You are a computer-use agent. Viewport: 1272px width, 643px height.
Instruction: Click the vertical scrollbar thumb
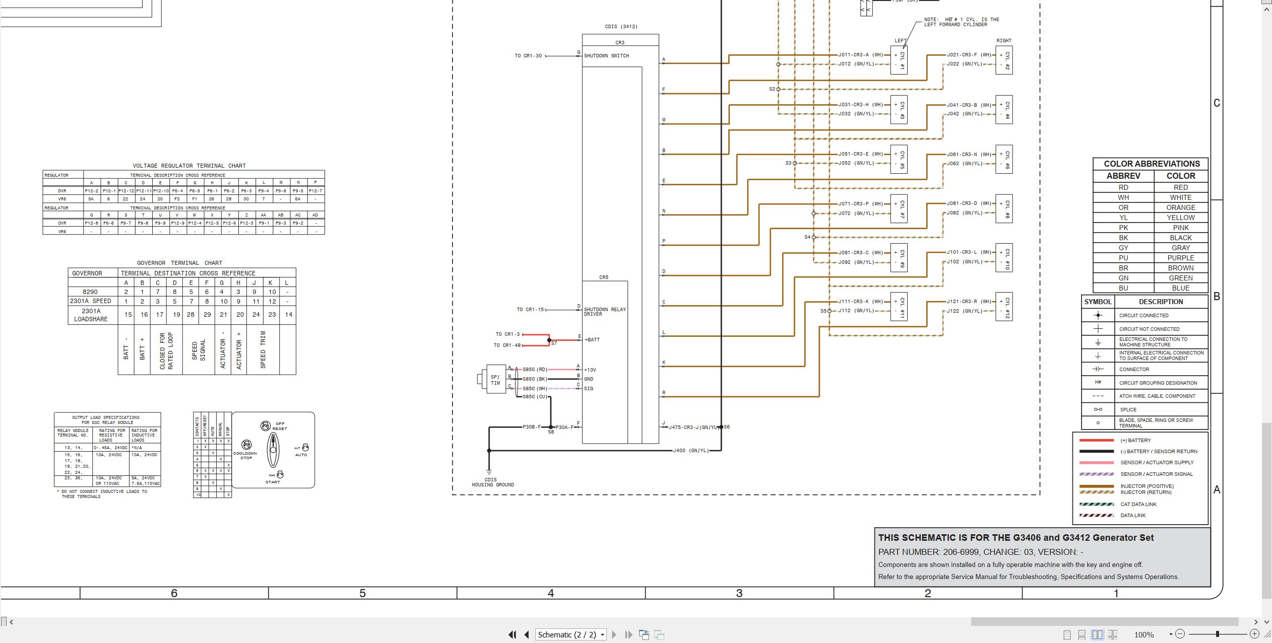tap(1266, 511)
